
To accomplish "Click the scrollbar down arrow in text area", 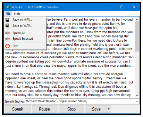I will [137, 95].
